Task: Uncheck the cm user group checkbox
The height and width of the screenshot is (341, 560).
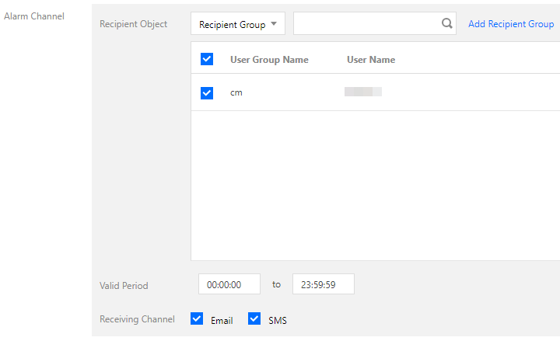Action: click(207, 92)
